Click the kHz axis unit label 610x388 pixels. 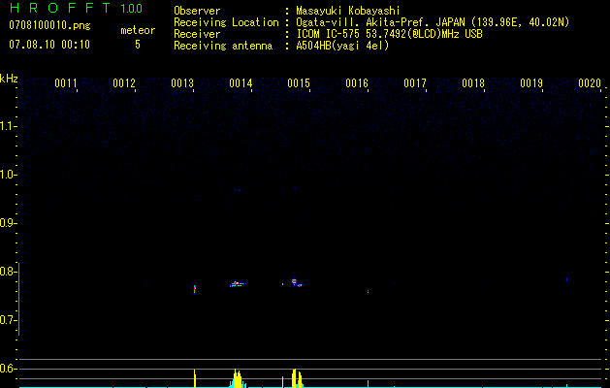tap(9, 79)
